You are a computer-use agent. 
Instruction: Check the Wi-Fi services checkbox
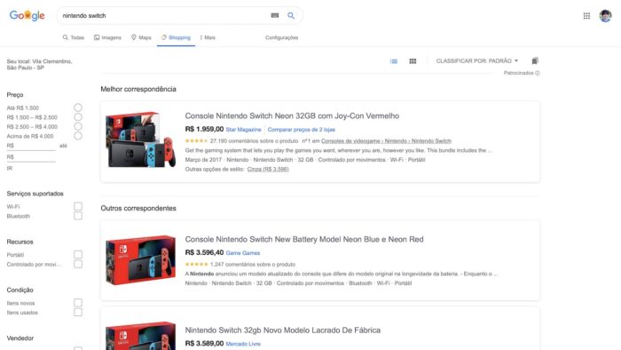coord(78,206)
